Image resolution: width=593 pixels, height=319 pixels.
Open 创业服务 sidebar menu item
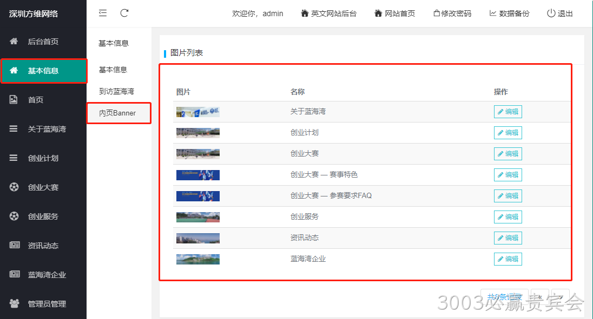(x=43, y=216)
